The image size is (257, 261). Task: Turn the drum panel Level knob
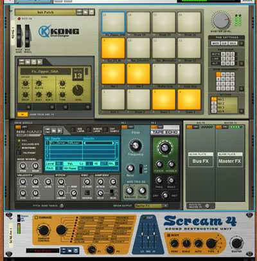78,90
